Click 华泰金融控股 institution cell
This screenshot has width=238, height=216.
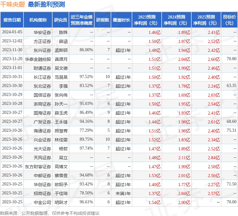[38, 59]
